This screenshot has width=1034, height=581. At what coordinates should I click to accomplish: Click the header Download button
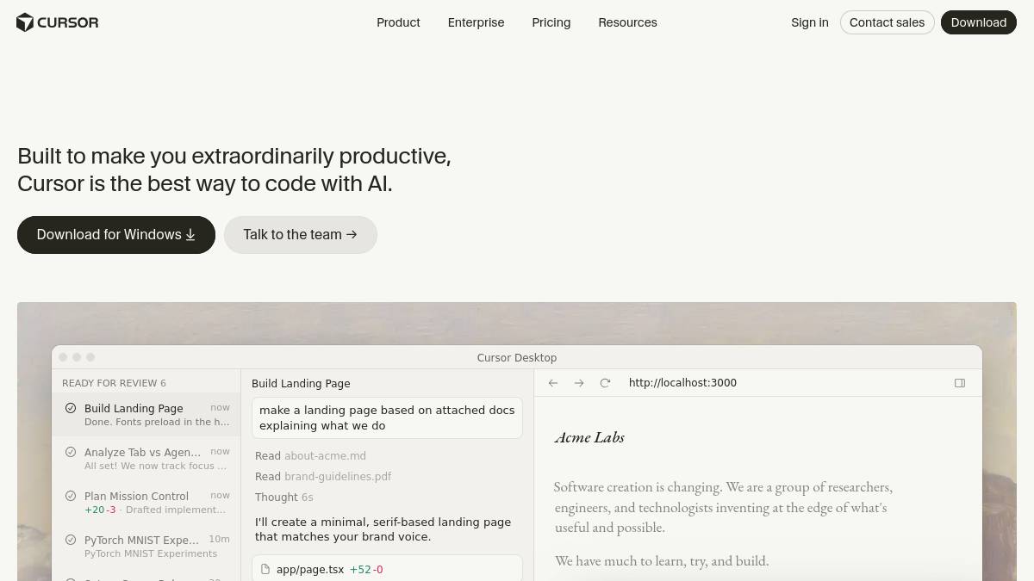[x=979, y=22]
